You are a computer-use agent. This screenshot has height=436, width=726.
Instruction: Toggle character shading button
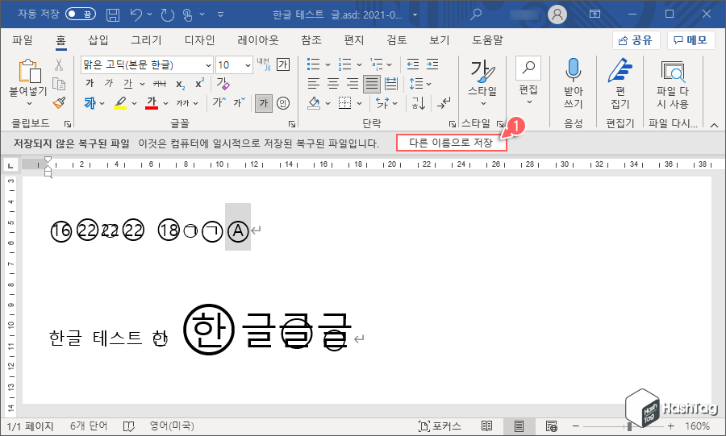(264, 102)
